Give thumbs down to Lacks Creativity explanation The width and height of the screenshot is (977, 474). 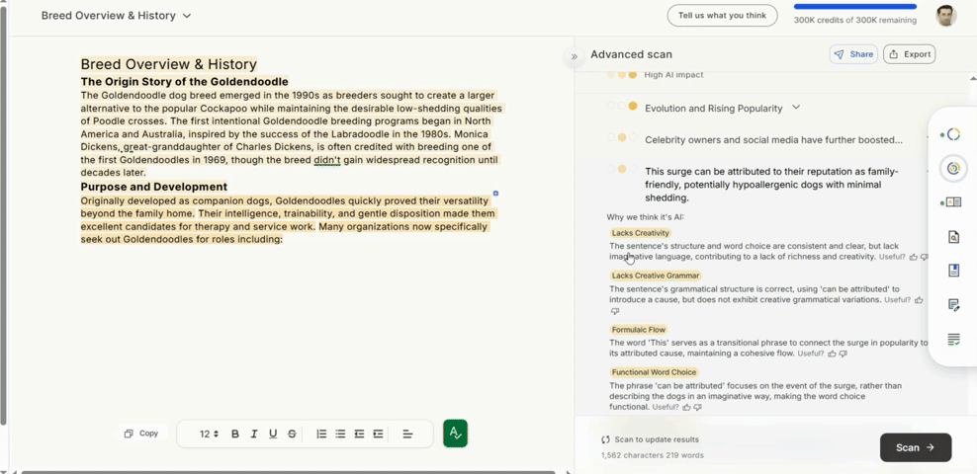[924, 257]
